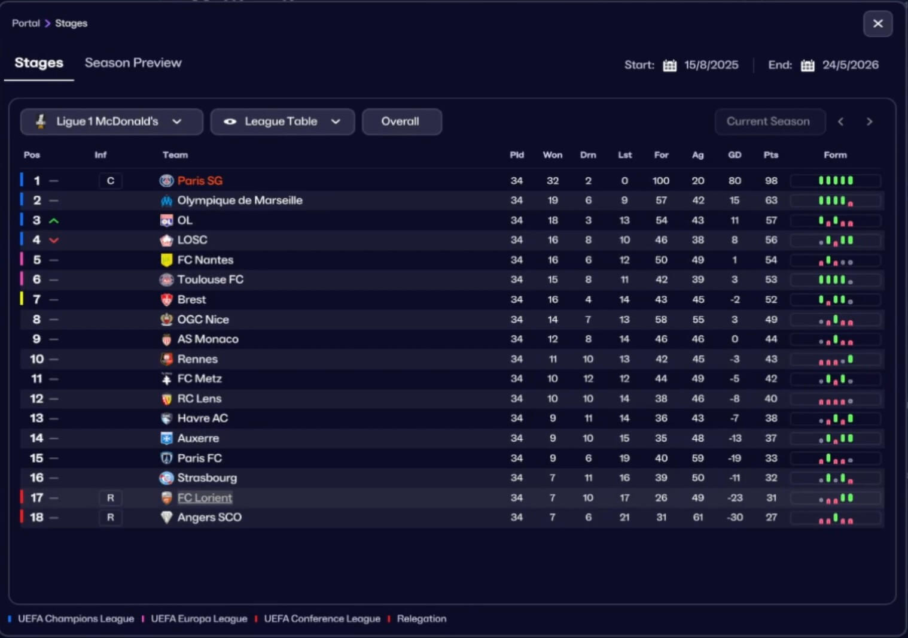Click the Angers SCO club badge
Image resolution: width=908 pixels, height=638 pixels.
pos(166,517)
